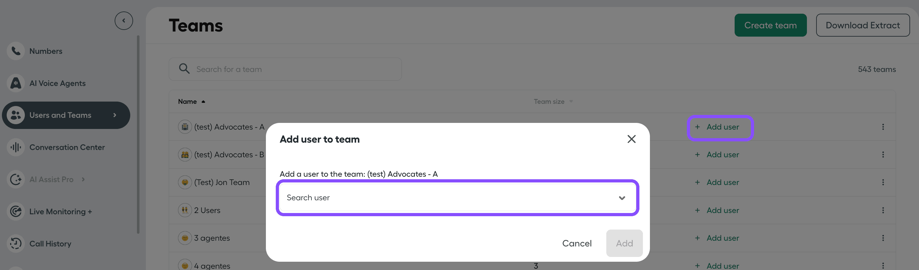
Task: Open the kebab menu for 2 Users team
Action: pos(883,210)
